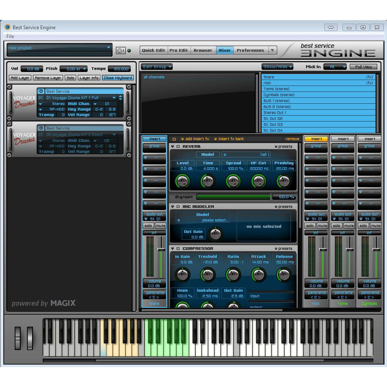Click the pitch bend wheel beside keyboard

[x=18, y=338]
